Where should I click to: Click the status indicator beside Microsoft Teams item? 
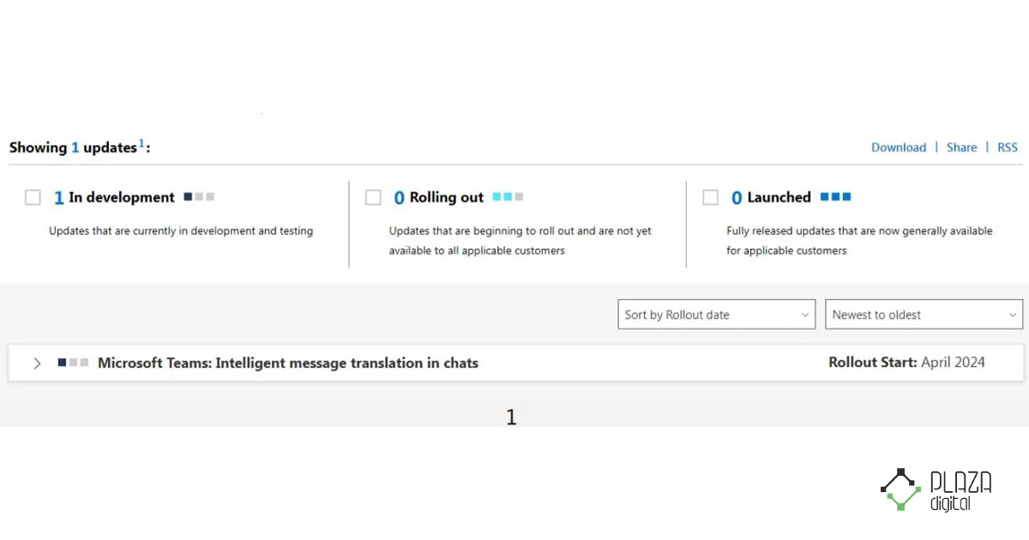click(73, 363)
